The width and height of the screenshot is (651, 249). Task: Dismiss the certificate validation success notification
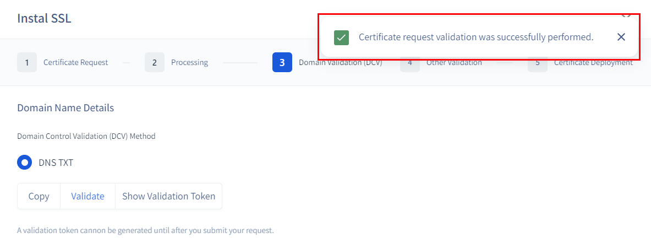tap(621, 37)
